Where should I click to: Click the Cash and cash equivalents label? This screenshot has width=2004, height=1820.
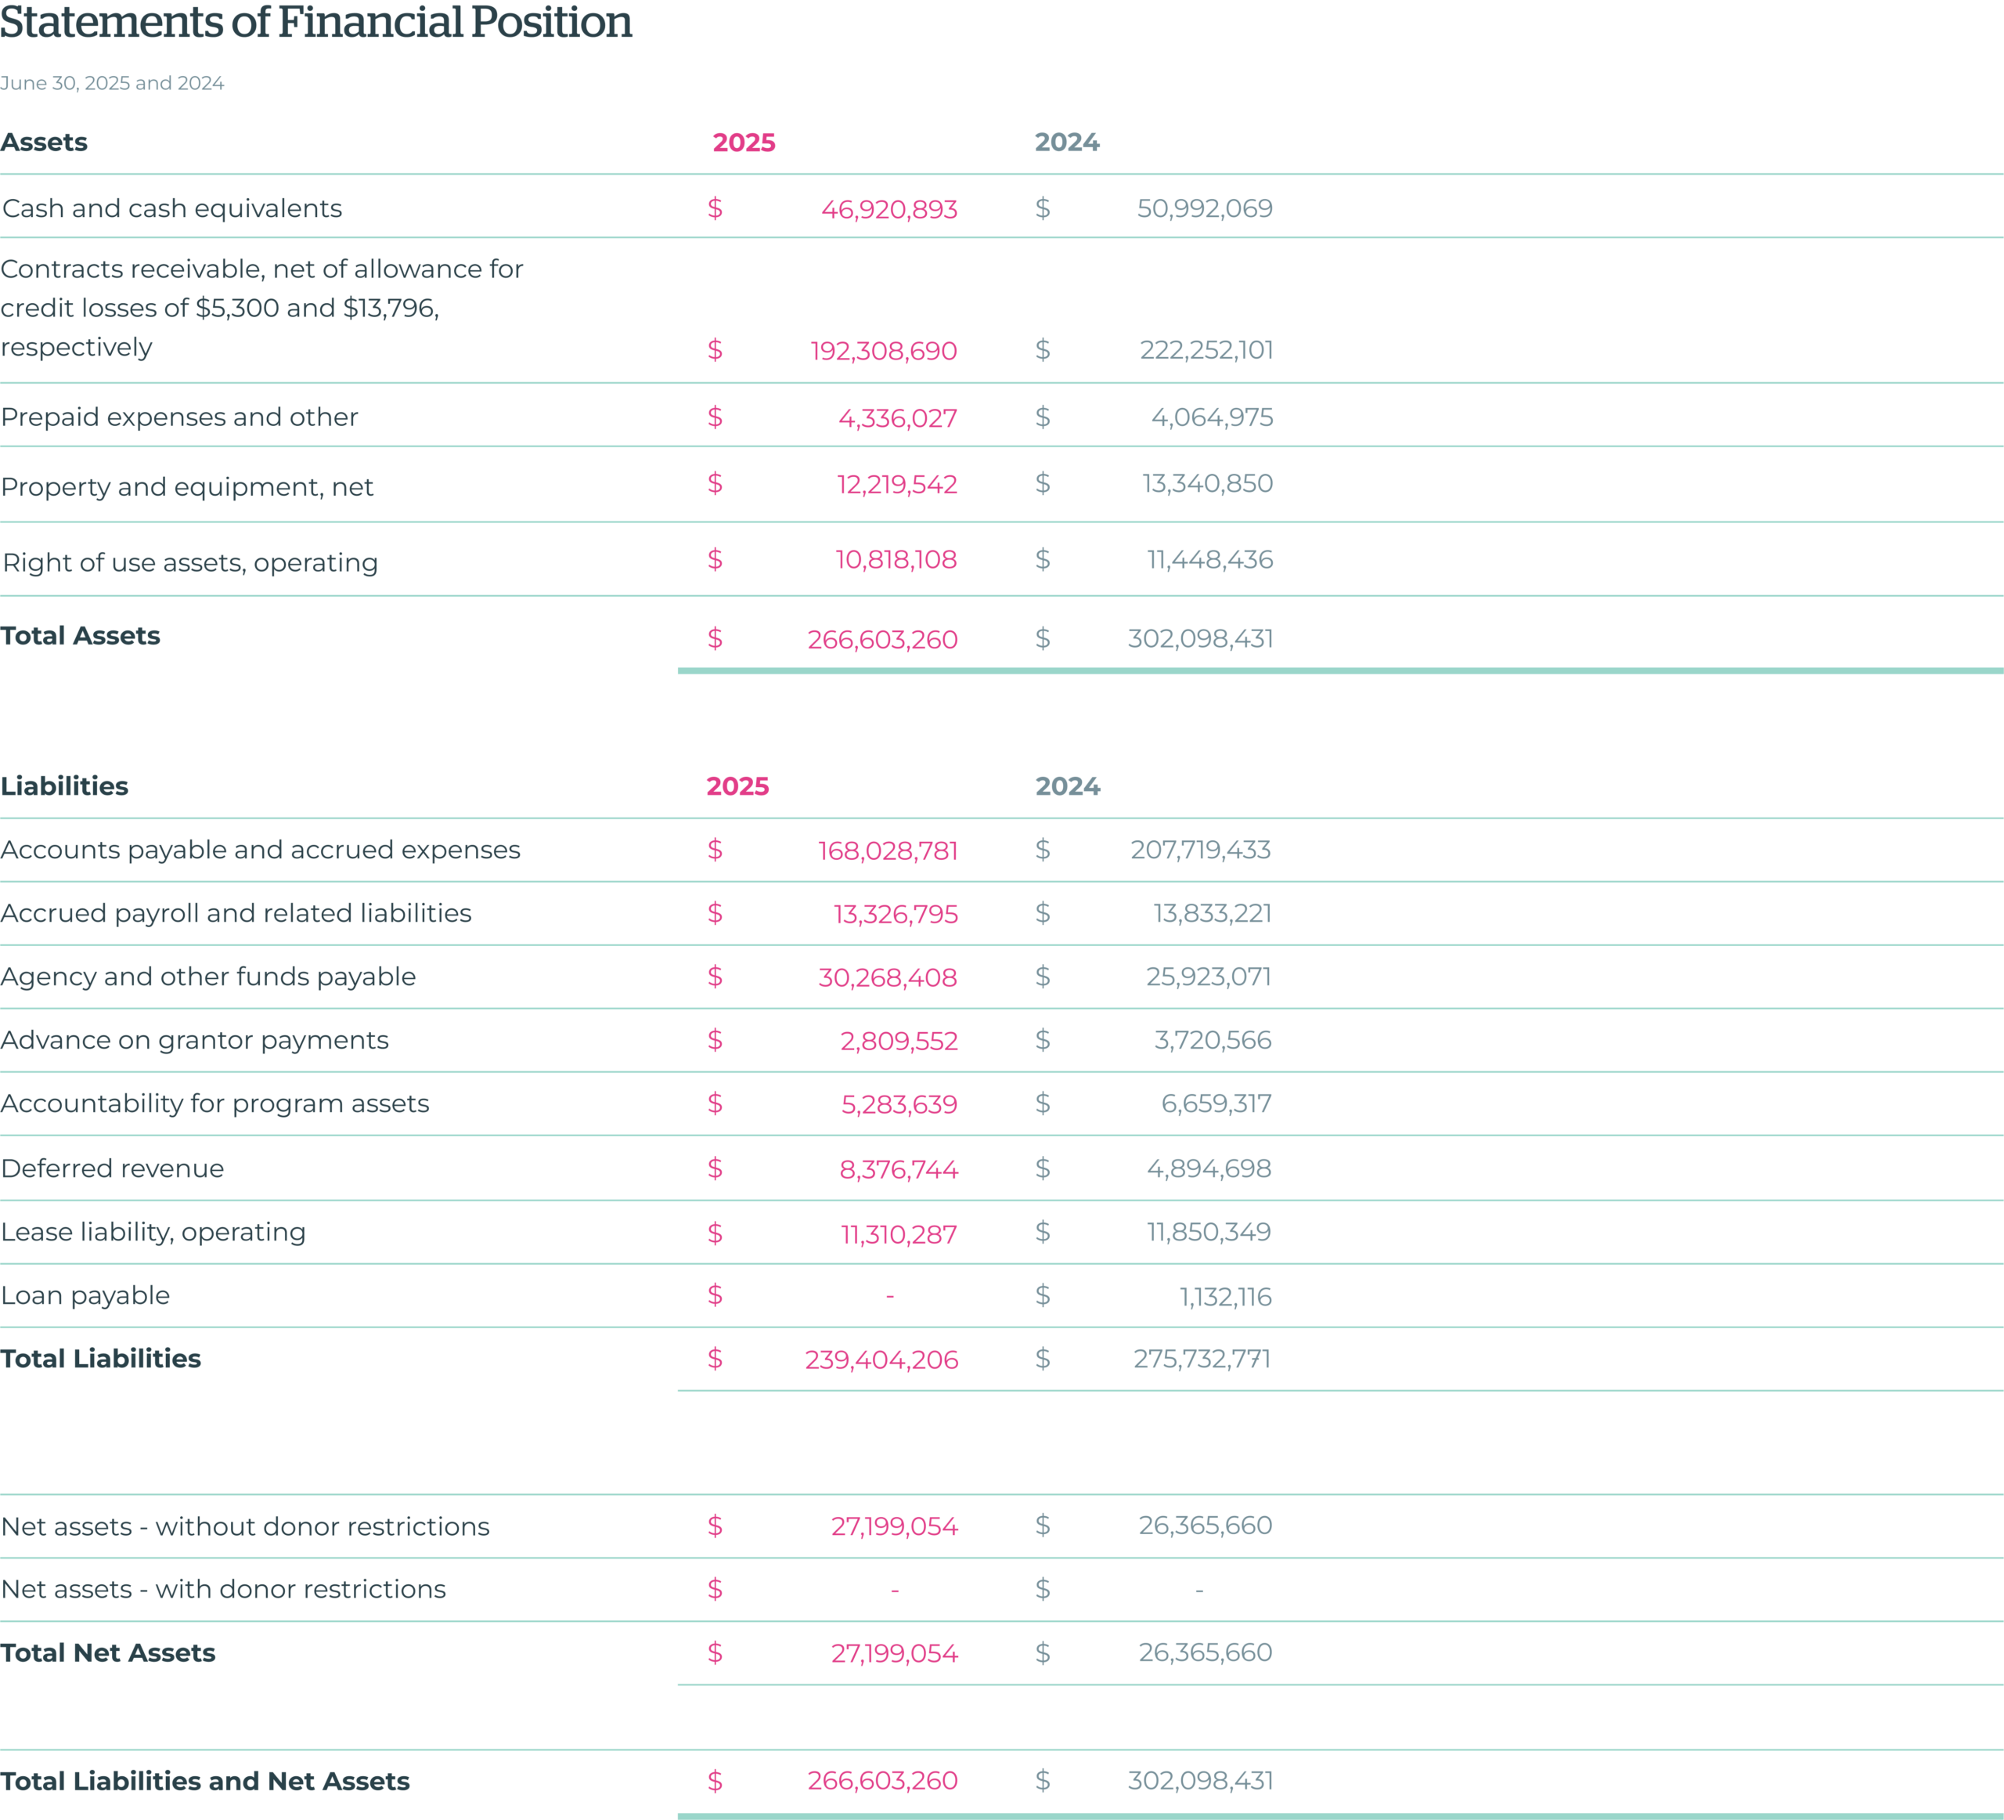(x=172, y=209)
